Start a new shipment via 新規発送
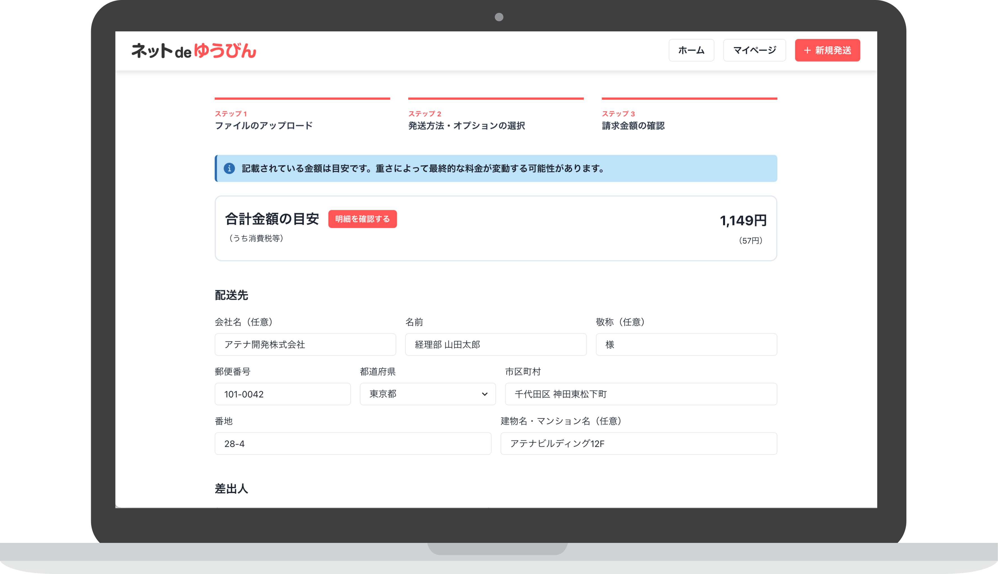This screenshot has width=998, height=574. pos(827,50)
